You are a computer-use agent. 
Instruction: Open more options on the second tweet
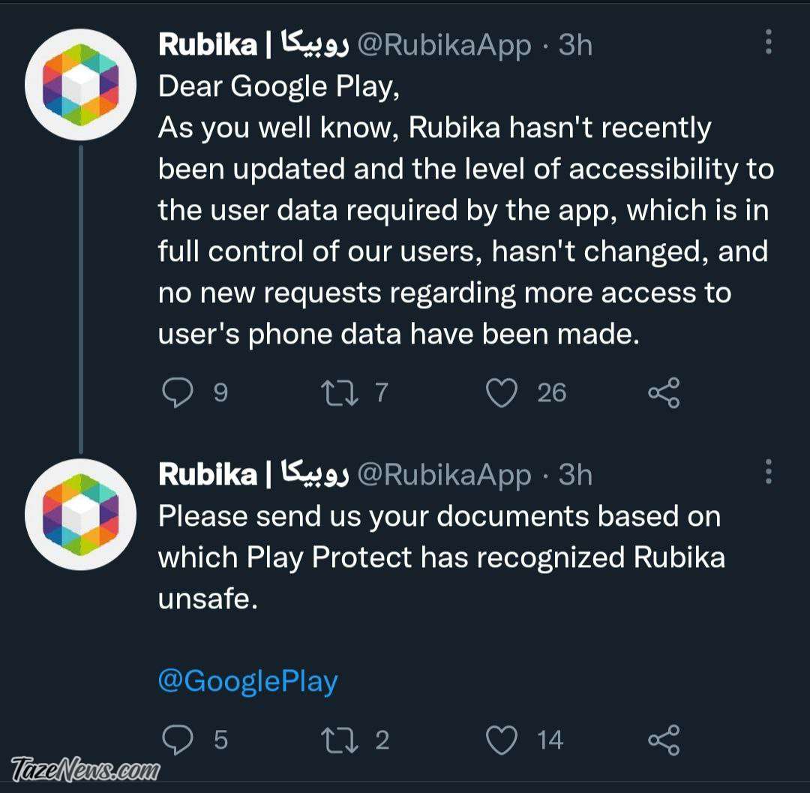pyautogui.click(x=769, y=471)
